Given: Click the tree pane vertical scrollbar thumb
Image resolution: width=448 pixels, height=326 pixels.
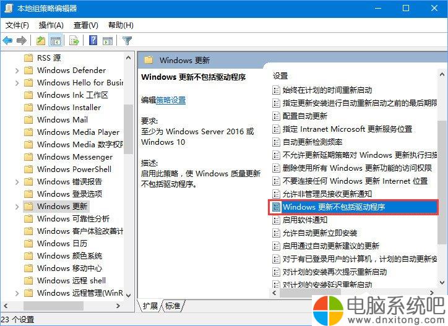Looking at the screenshot, I should [x=128, y=129].
